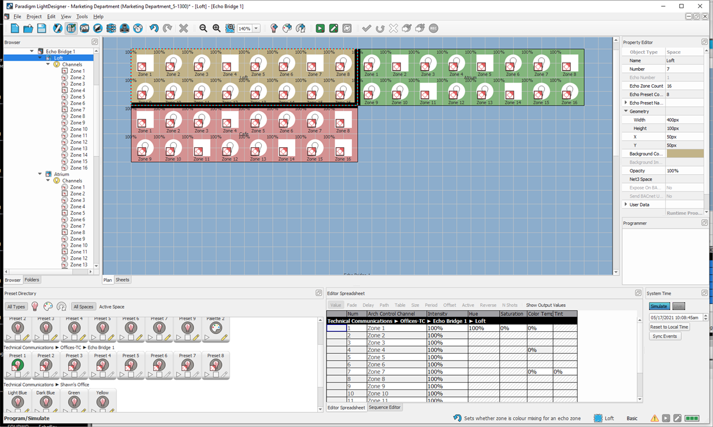
Task: Filter presets by color palette icon
Action: tap(48, 306)
